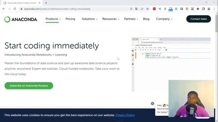Bookmark this page with star icon
Screen dimensions: 218x122
(x=147, y=9)
